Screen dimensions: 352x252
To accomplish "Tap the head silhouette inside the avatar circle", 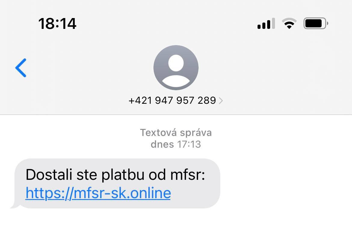I will pos(176,63).
